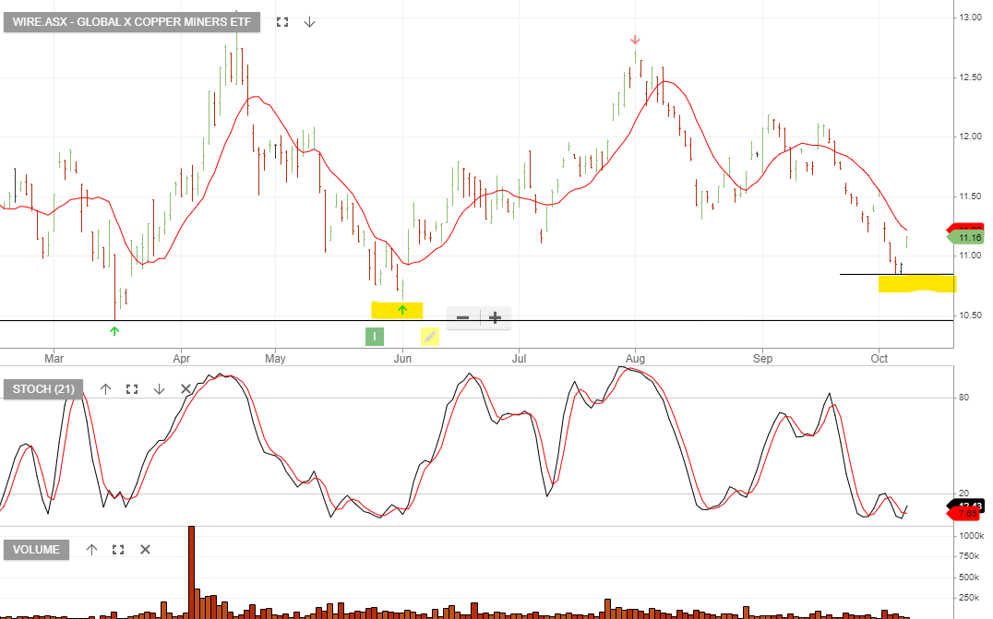The height and width of the screenshot is (619, 993).
Task: Maximize the STOCH (21) indicator panel
Action: 132,389
